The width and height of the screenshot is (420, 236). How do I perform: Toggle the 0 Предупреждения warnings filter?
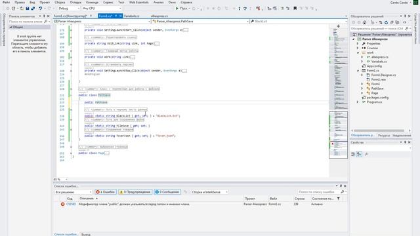(135, 192)
